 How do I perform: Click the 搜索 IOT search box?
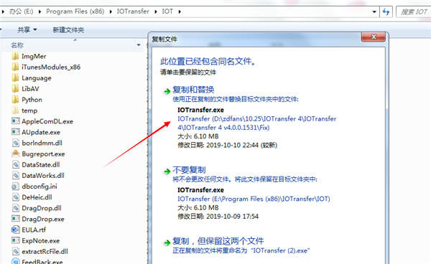pyautogui.click(x=414, y=11)
